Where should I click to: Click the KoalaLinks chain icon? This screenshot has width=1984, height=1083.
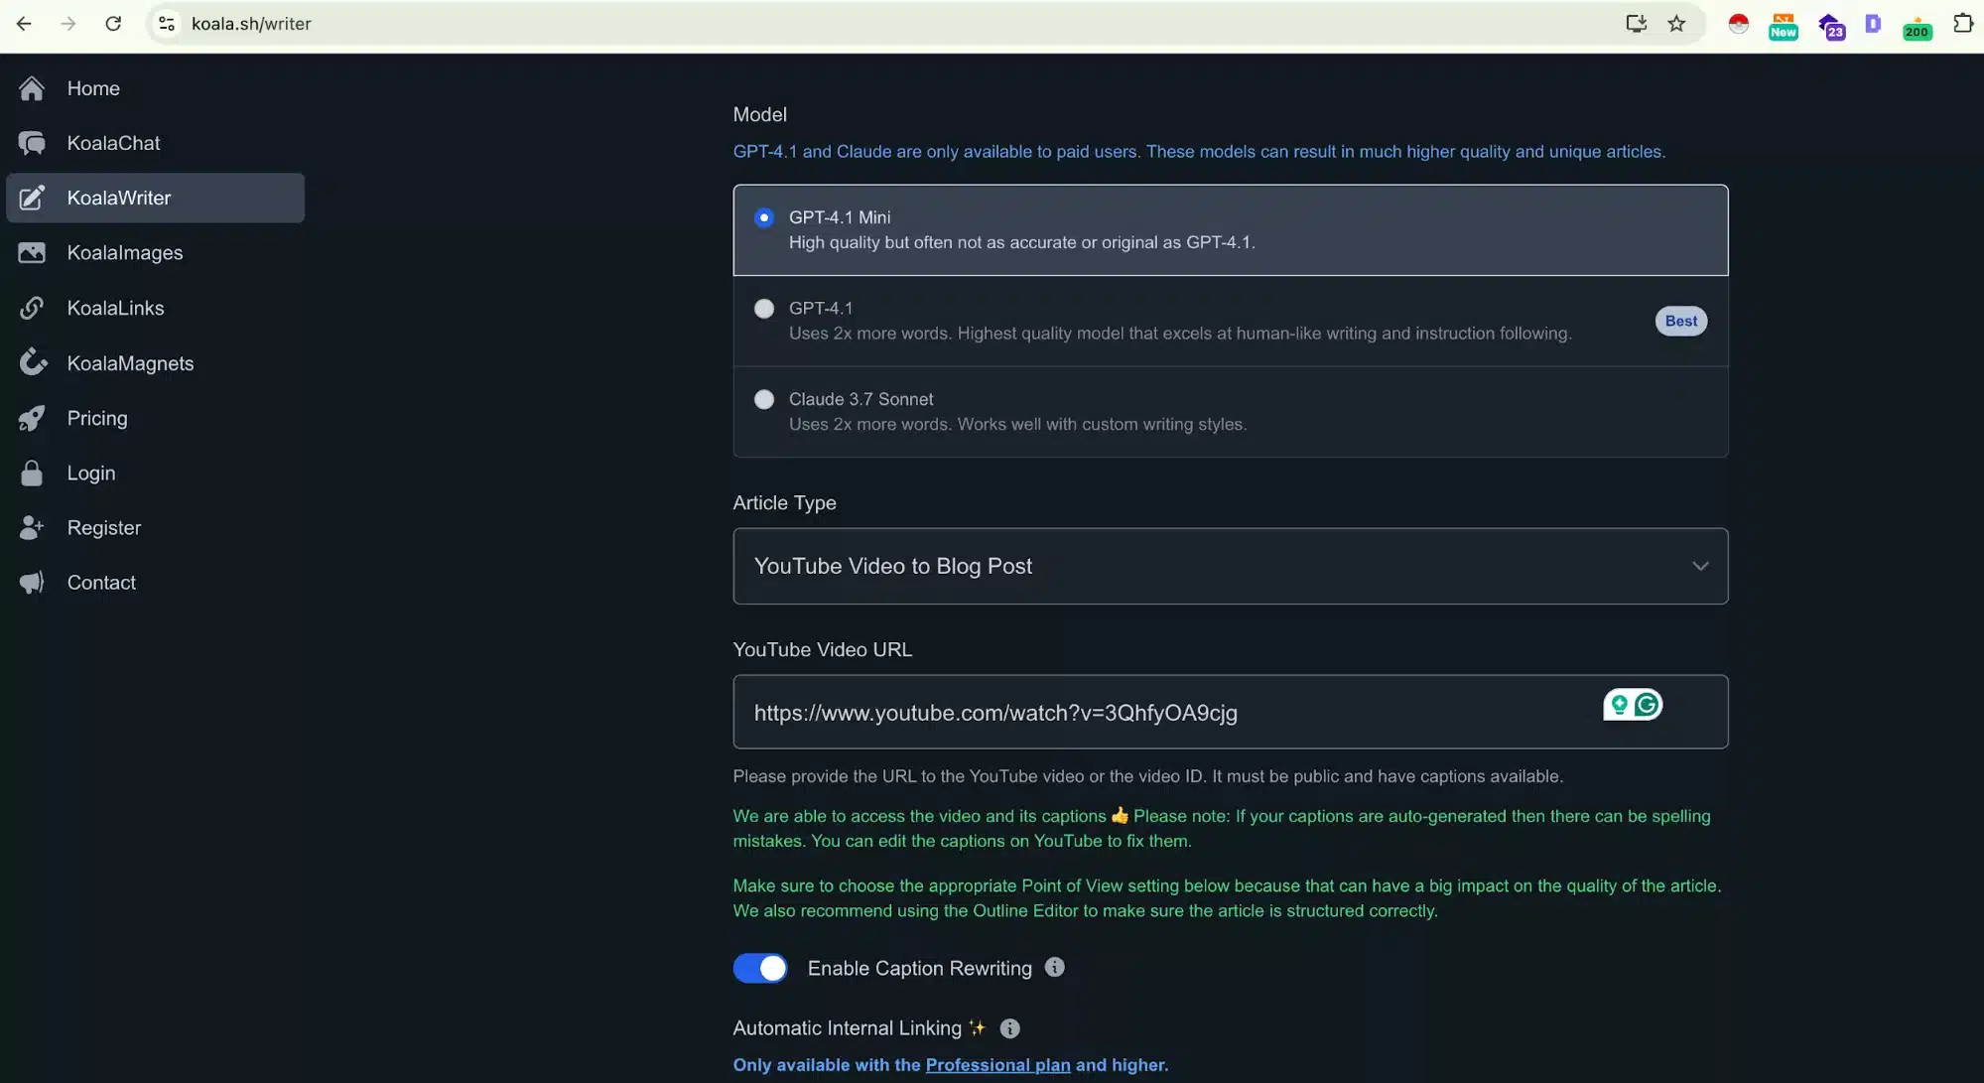click(32, 308)
